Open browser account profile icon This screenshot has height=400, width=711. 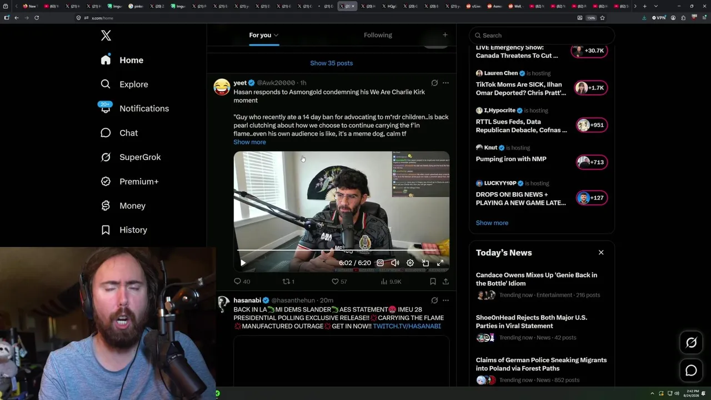pos(673,18)
